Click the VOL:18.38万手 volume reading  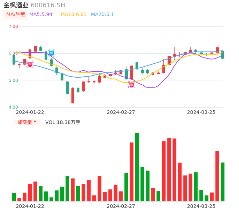[x=63, y=122]
